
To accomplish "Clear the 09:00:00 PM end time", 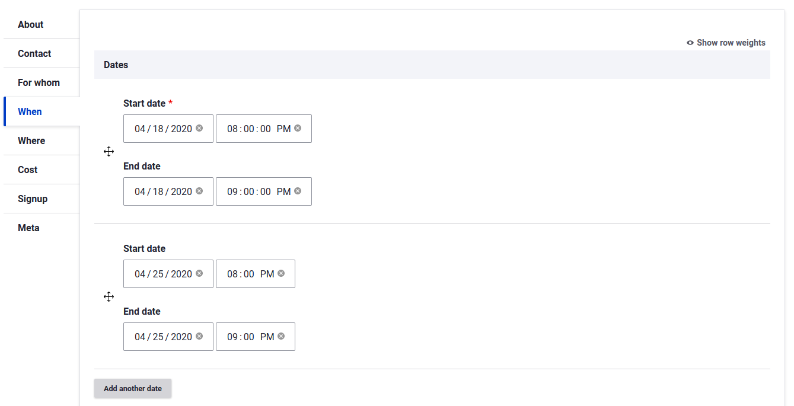I will (298, 191).
